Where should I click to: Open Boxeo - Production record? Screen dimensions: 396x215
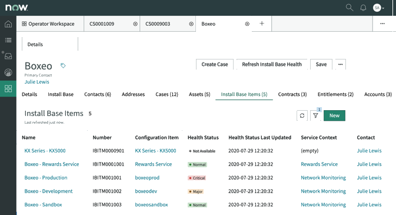pyautogui.click(x=46, y=177)
